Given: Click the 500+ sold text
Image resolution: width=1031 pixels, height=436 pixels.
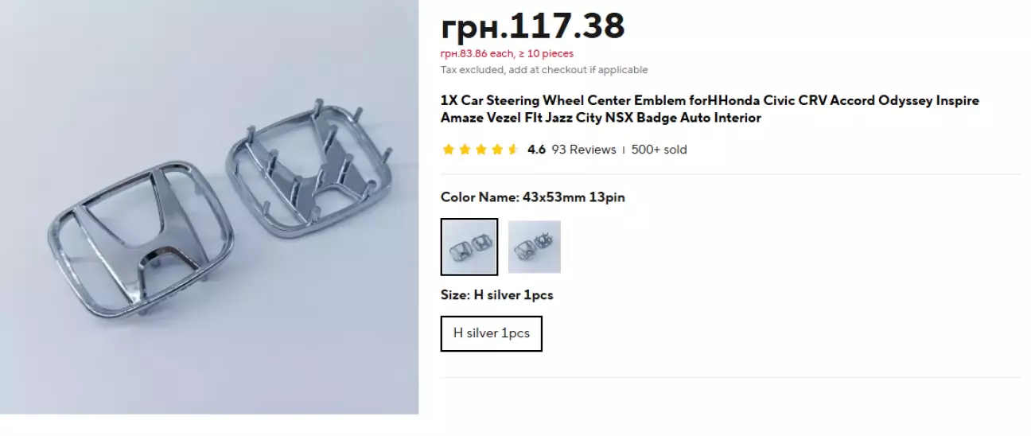Looking at the screenshot, I should click(659, 150).
